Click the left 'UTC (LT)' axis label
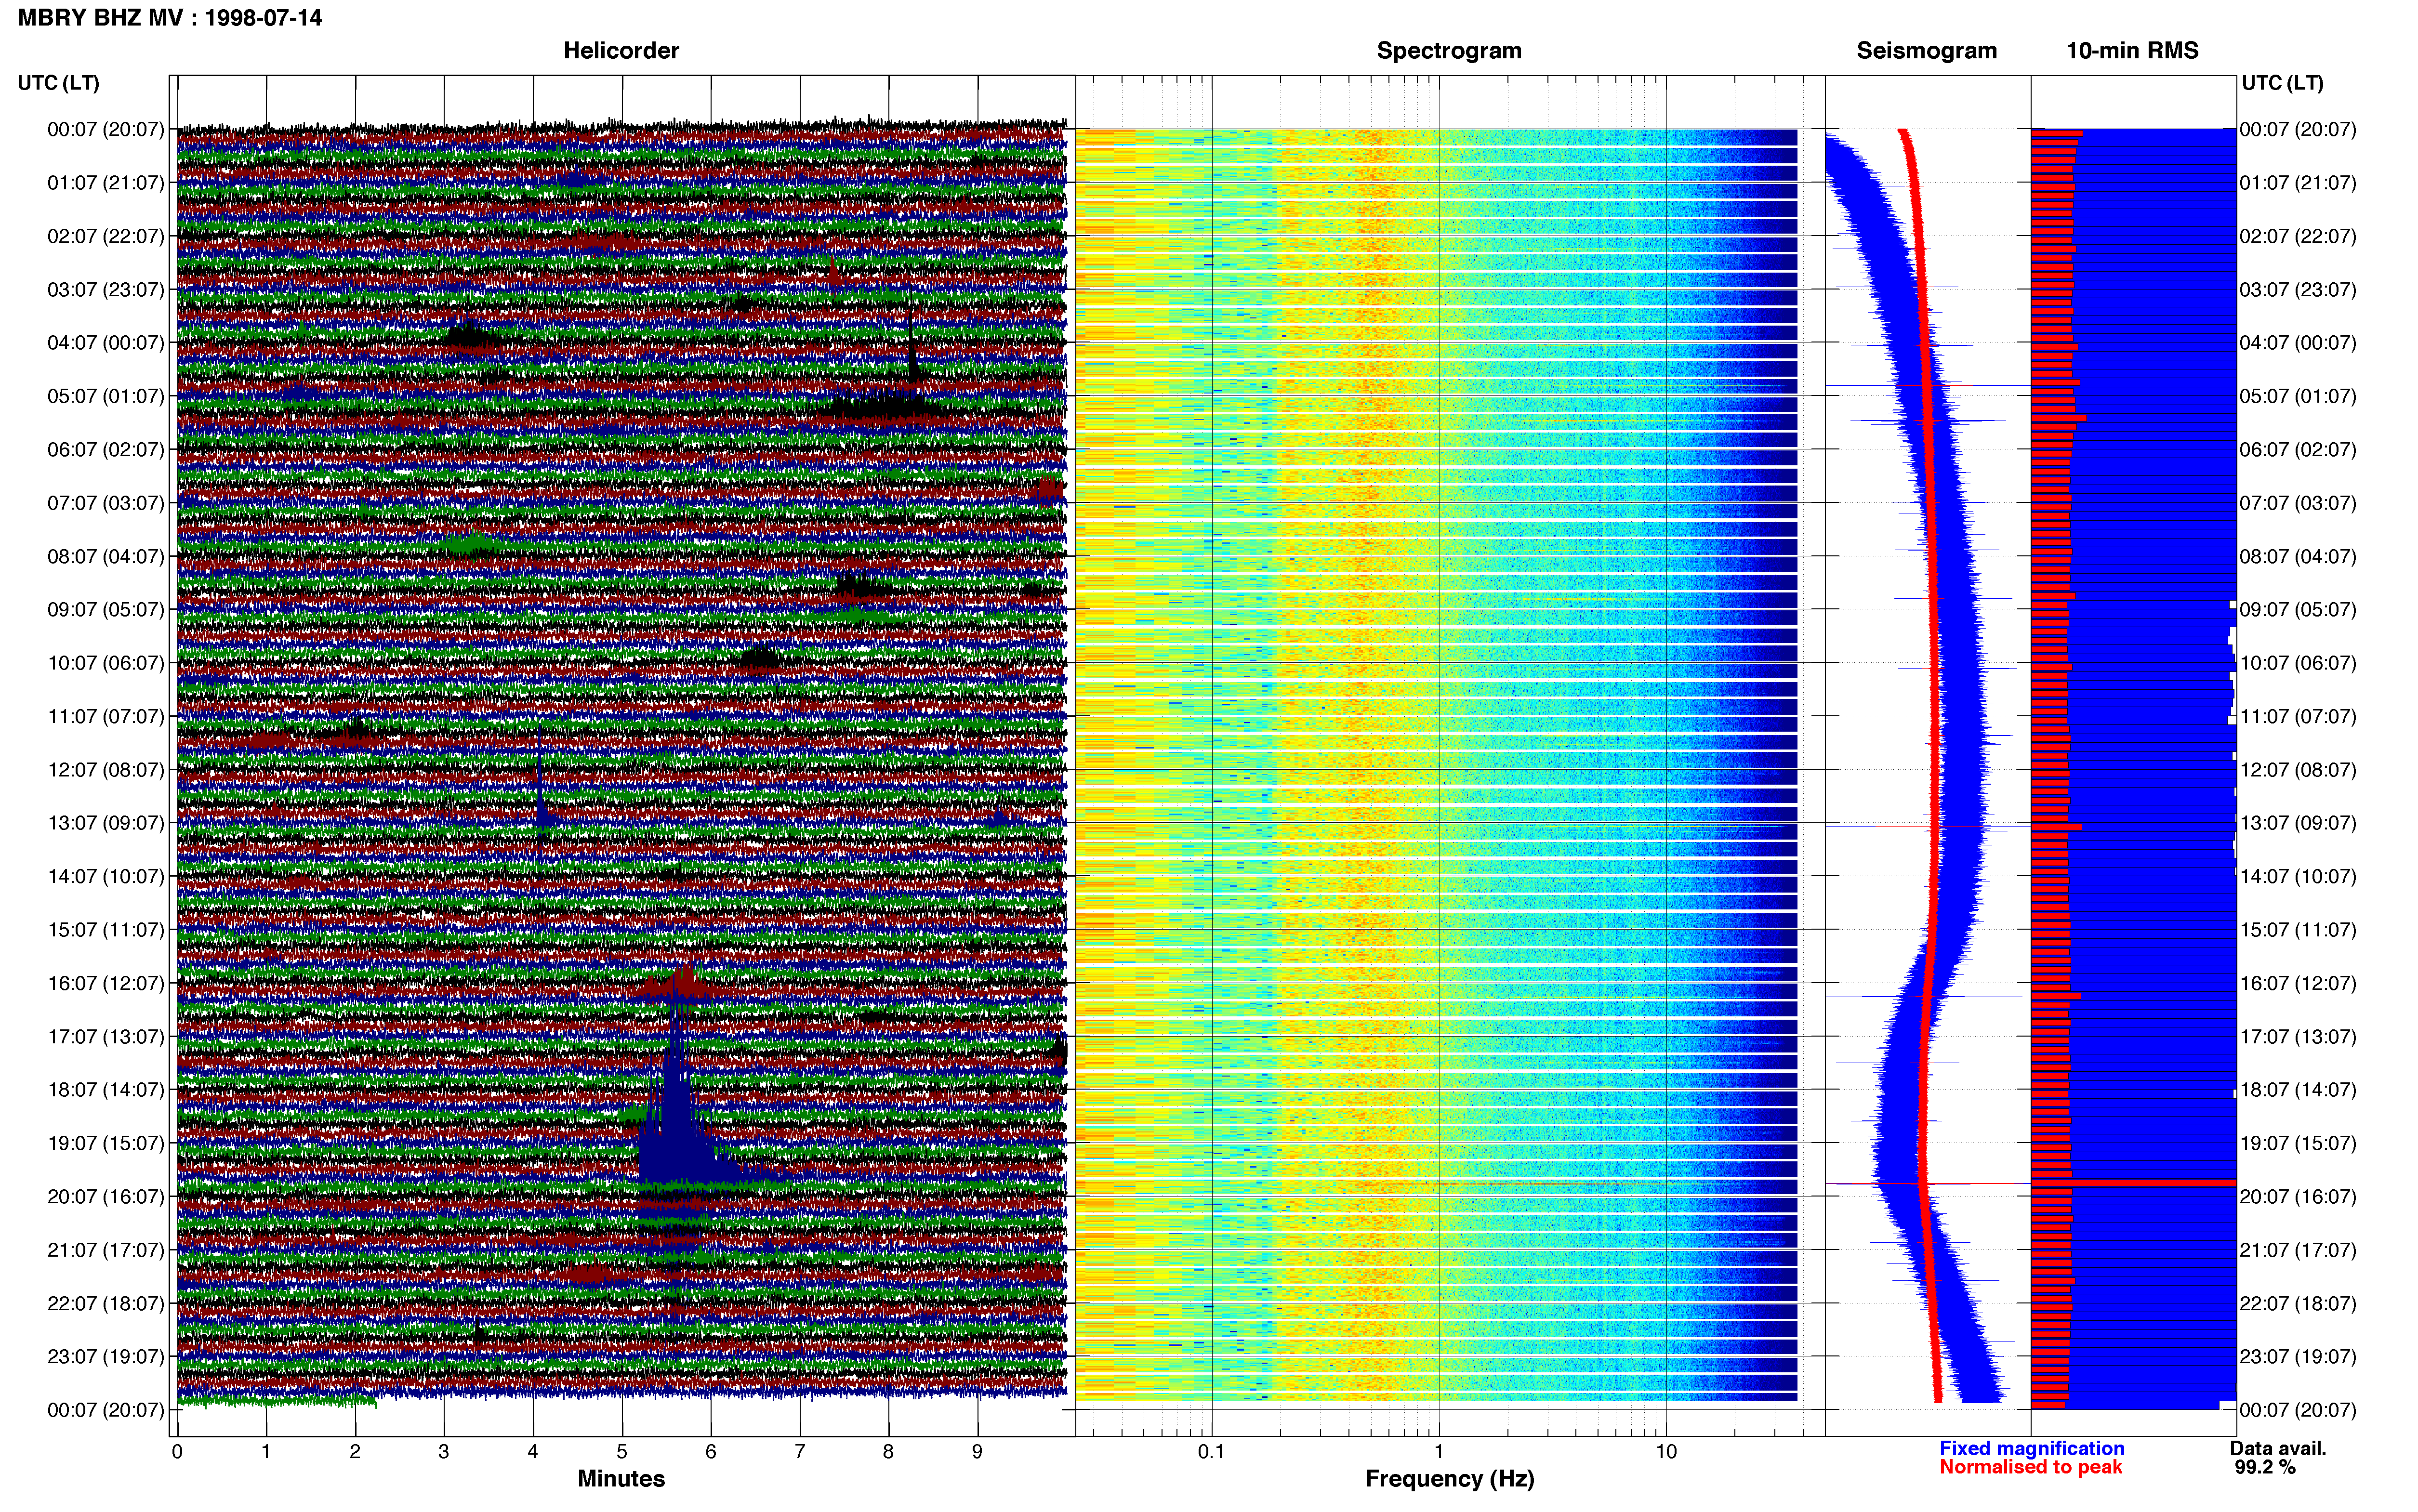Viewport: 2418px width, 1512px height. coord(59,83)
